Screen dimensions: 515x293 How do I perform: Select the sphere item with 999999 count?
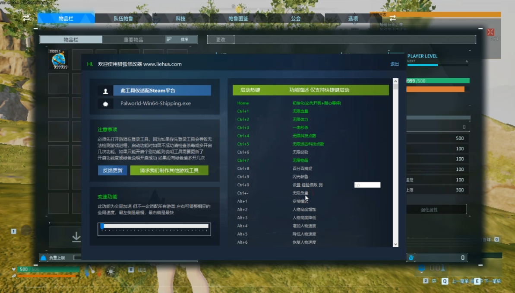(58, 60)
